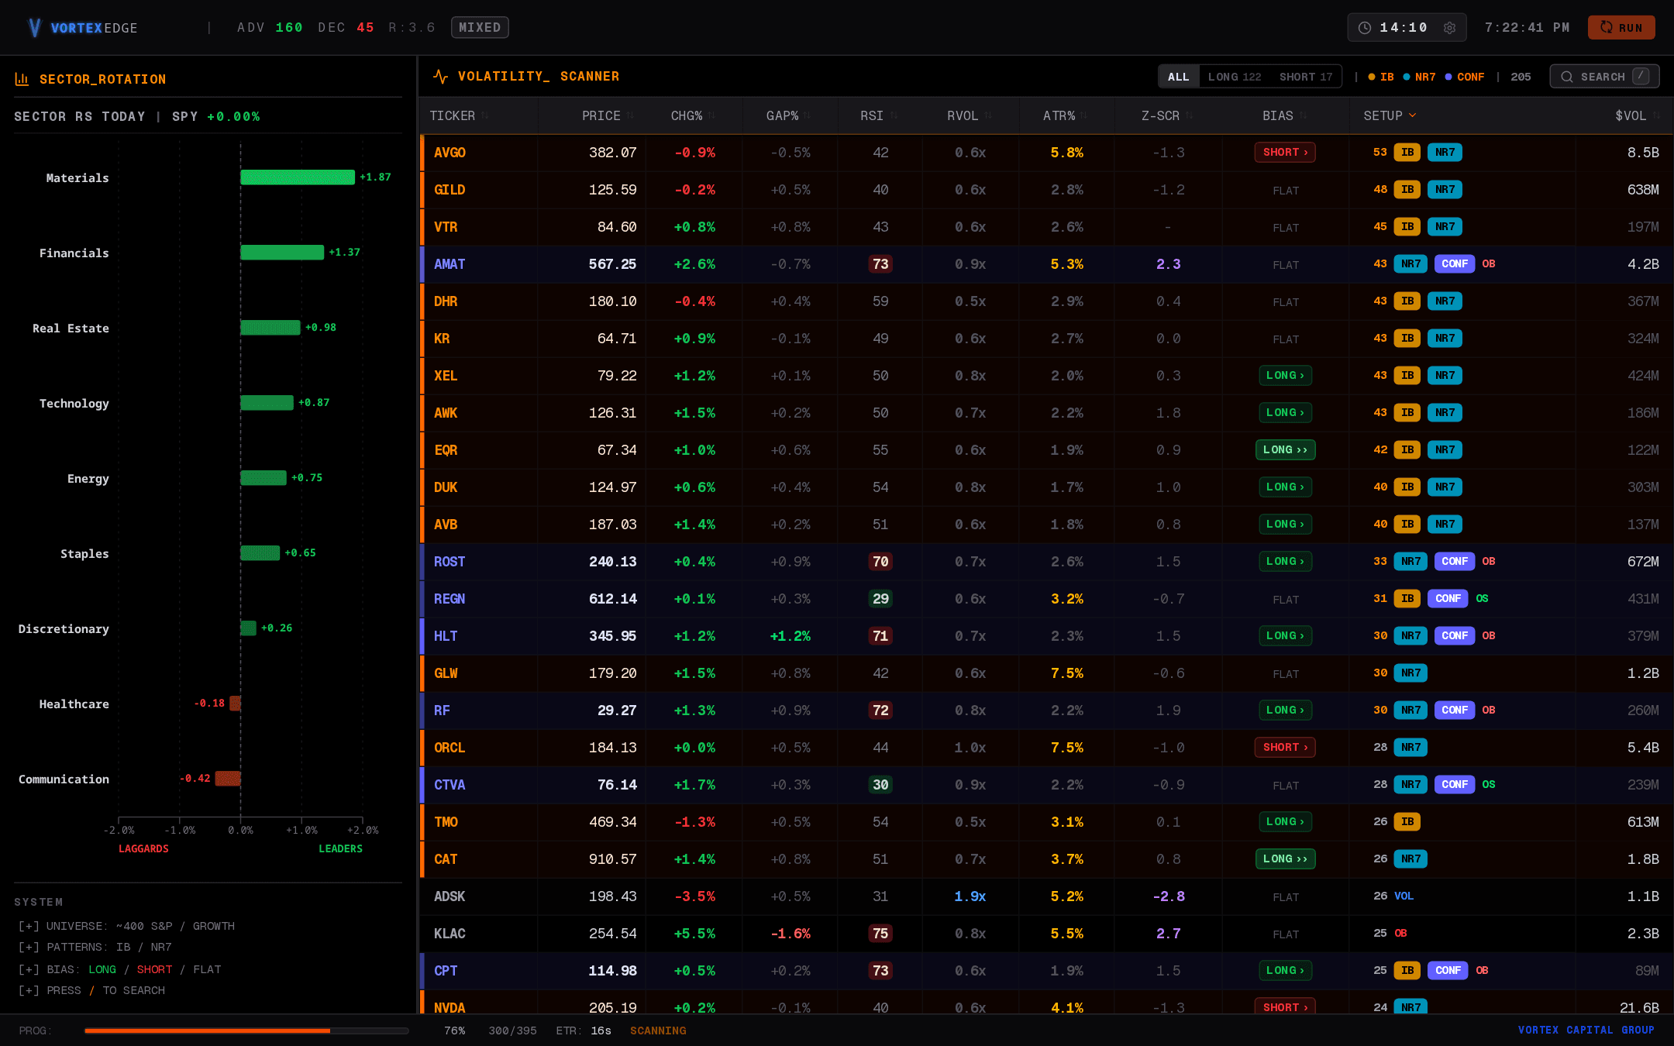The width and height of the screenshot is (1674, 1046).
Task: Click the refresh icon on the RUN button
Action: (x=1607, y=27)
